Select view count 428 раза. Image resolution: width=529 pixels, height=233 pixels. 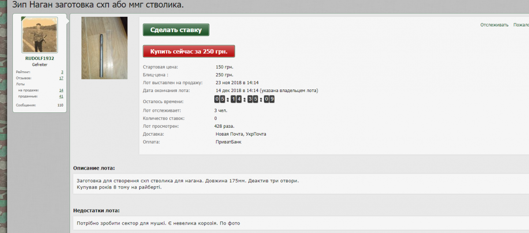224,126
